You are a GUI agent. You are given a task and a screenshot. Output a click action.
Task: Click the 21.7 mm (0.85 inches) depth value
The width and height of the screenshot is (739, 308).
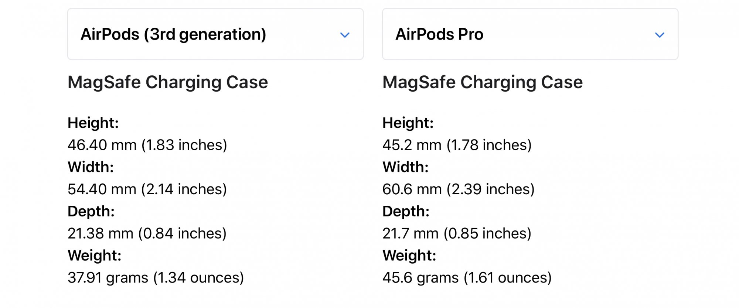tap(457, 233)
